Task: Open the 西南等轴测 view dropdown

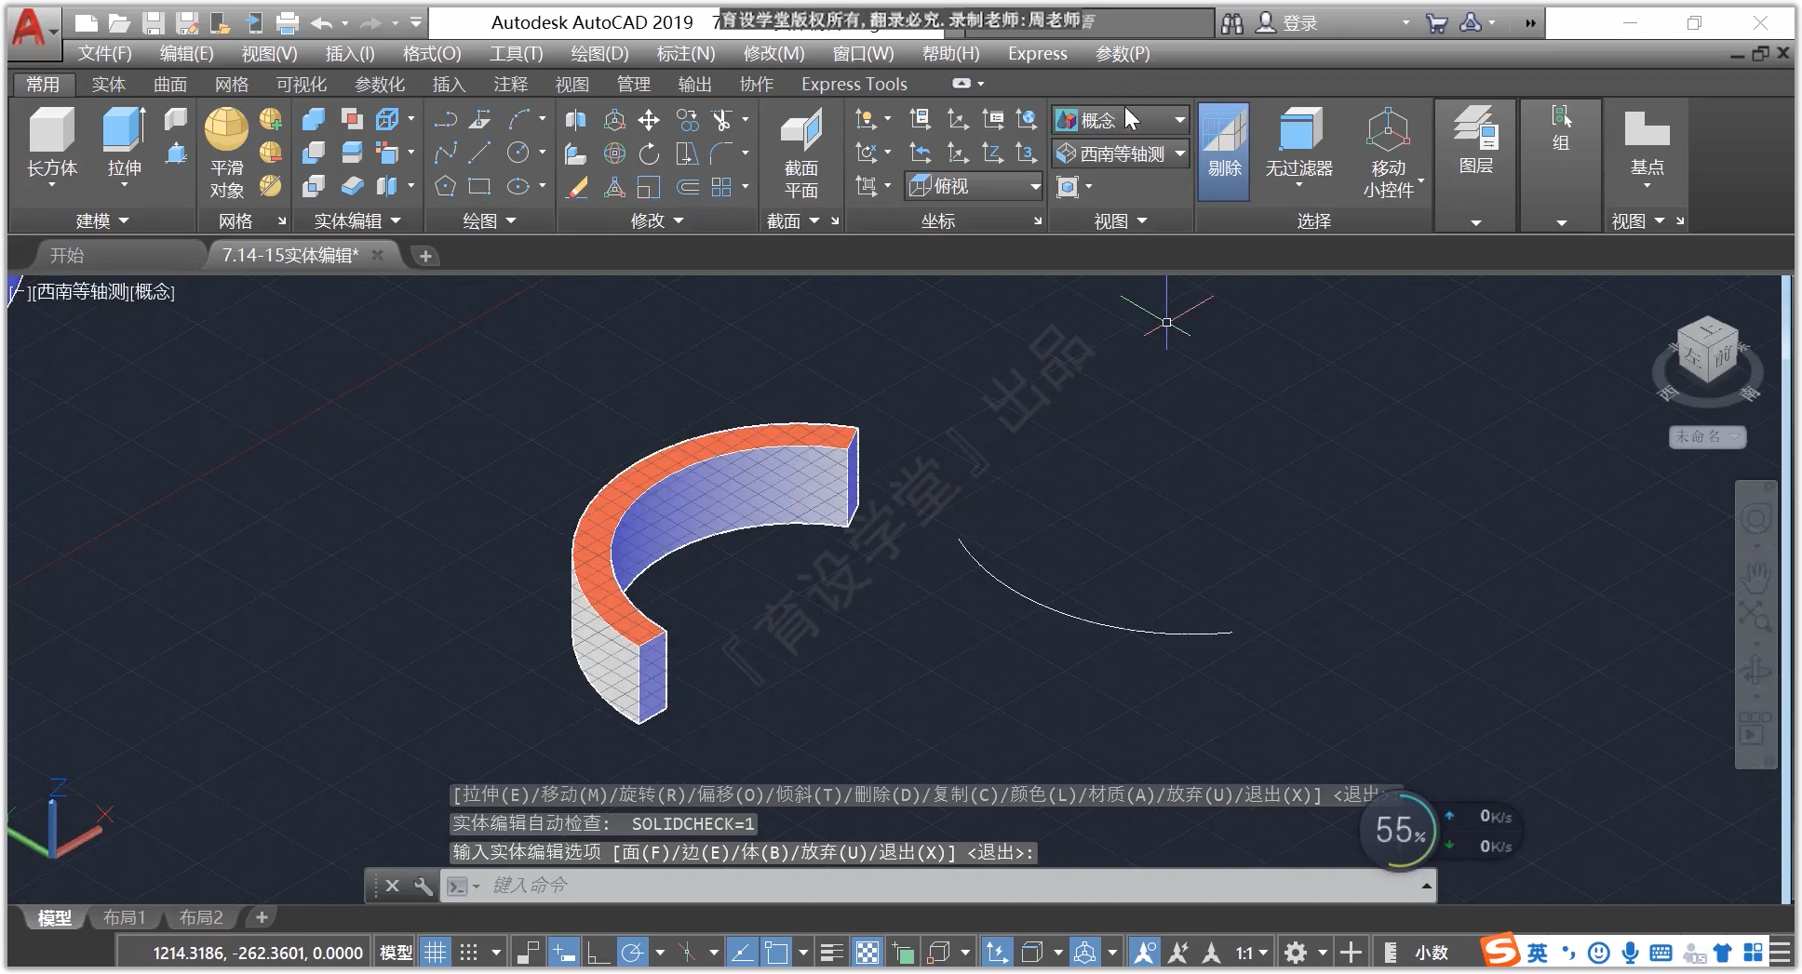Action: coord(1122,153)
